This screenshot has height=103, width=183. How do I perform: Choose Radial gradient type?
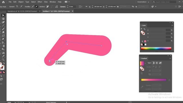tap(157, 63)
